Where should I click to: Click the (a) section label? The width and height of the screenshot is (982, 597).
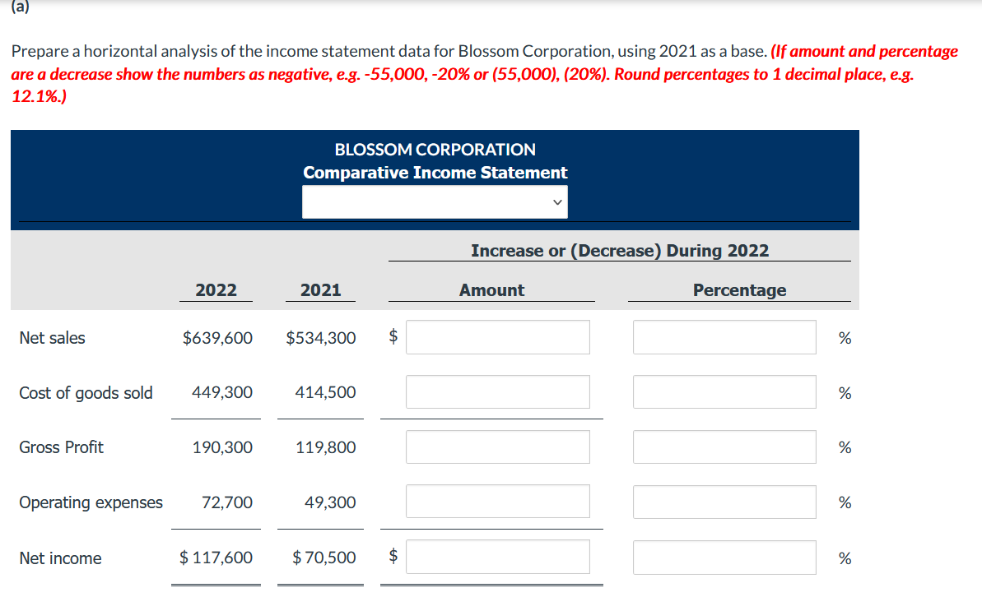coord(17,8)
